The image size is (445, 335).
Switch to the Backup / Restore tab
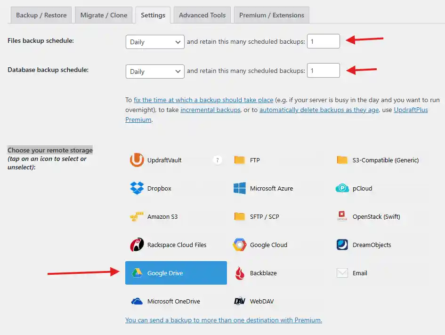pos(41,15)
